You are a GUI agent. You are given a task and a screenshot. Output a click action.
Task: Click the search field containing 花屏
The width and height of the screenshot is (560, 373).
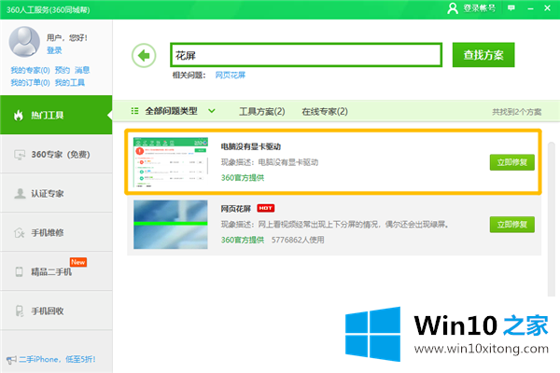click(x=306, y=55)
